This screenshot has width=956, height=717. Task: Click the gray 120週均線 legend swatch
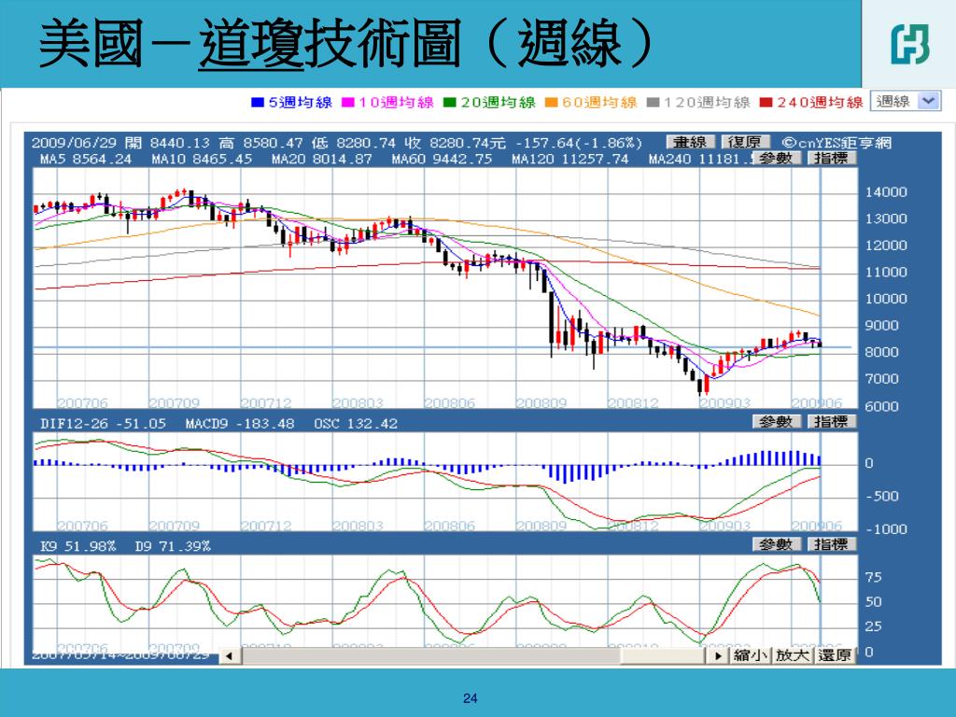tap(653, 103)
